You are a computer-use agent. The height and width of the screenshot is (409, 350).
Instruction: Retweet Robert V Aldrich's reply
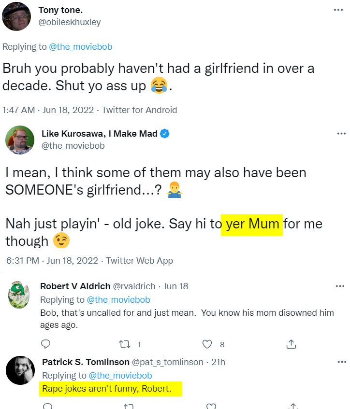click(124, 344)
